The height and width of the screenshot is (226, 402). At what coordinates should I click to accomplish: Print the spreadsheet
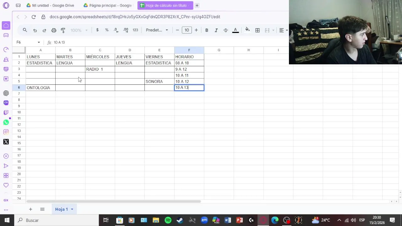point(54,30)
